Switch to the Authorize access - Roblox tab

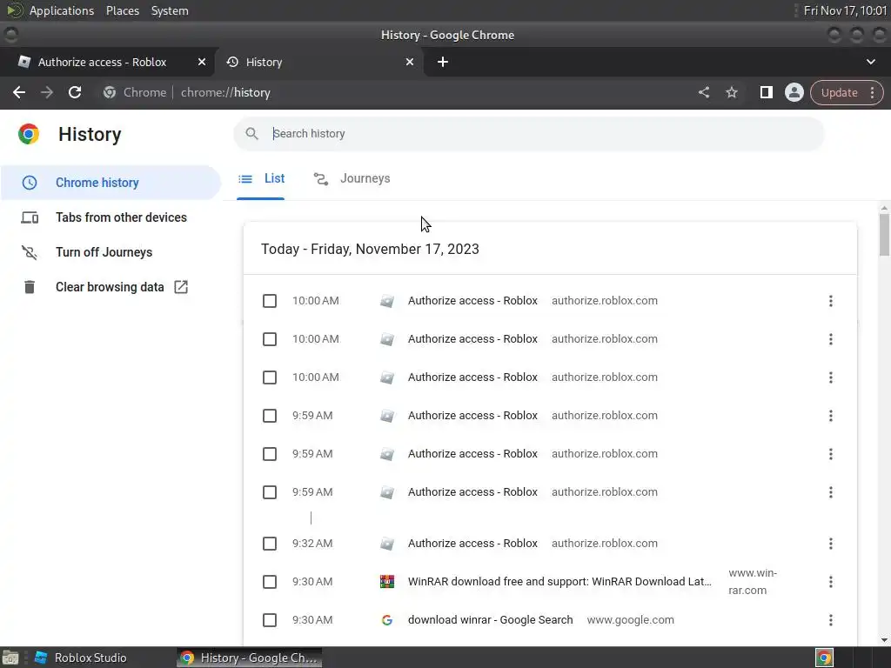pos(107,62)
